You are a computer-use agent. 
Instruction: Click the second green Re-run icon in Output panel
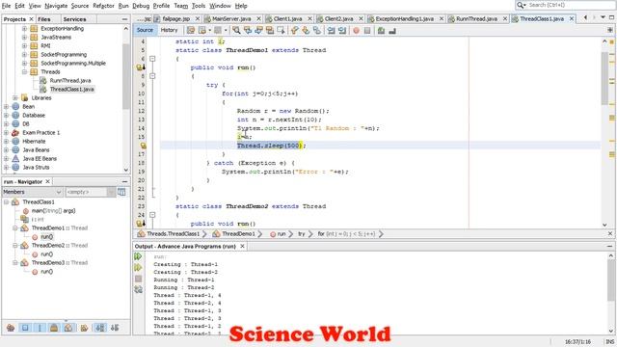(138, 268)
